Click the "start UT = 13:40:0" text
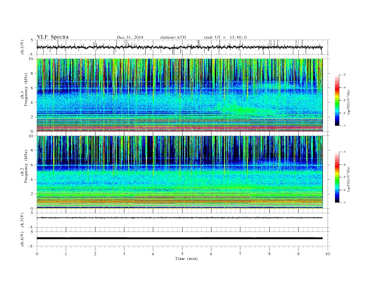The height and width of the screenshot is (285, 369). tap(225, 37)
